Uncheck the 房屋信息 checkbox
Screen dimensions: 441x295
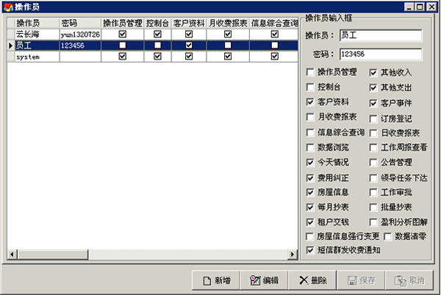click(x=310, y=192)
